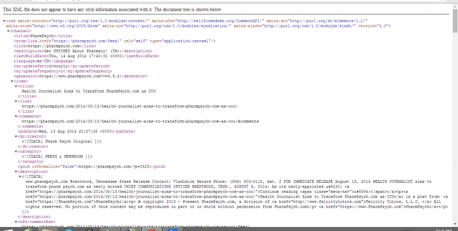Viewport: 458px width, 231px height.
Task: Collapse the channel element triangle
Action: 8,31
